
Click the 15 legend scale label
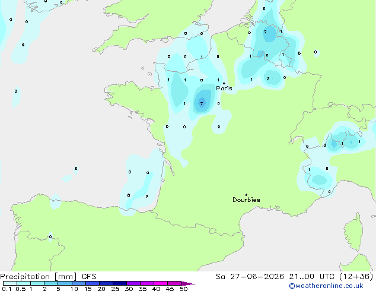point(88,289)
